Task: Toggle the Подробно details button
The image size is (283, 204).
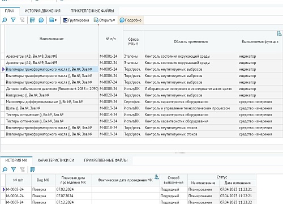Action: pyautogui.click(x=131, y=20)
